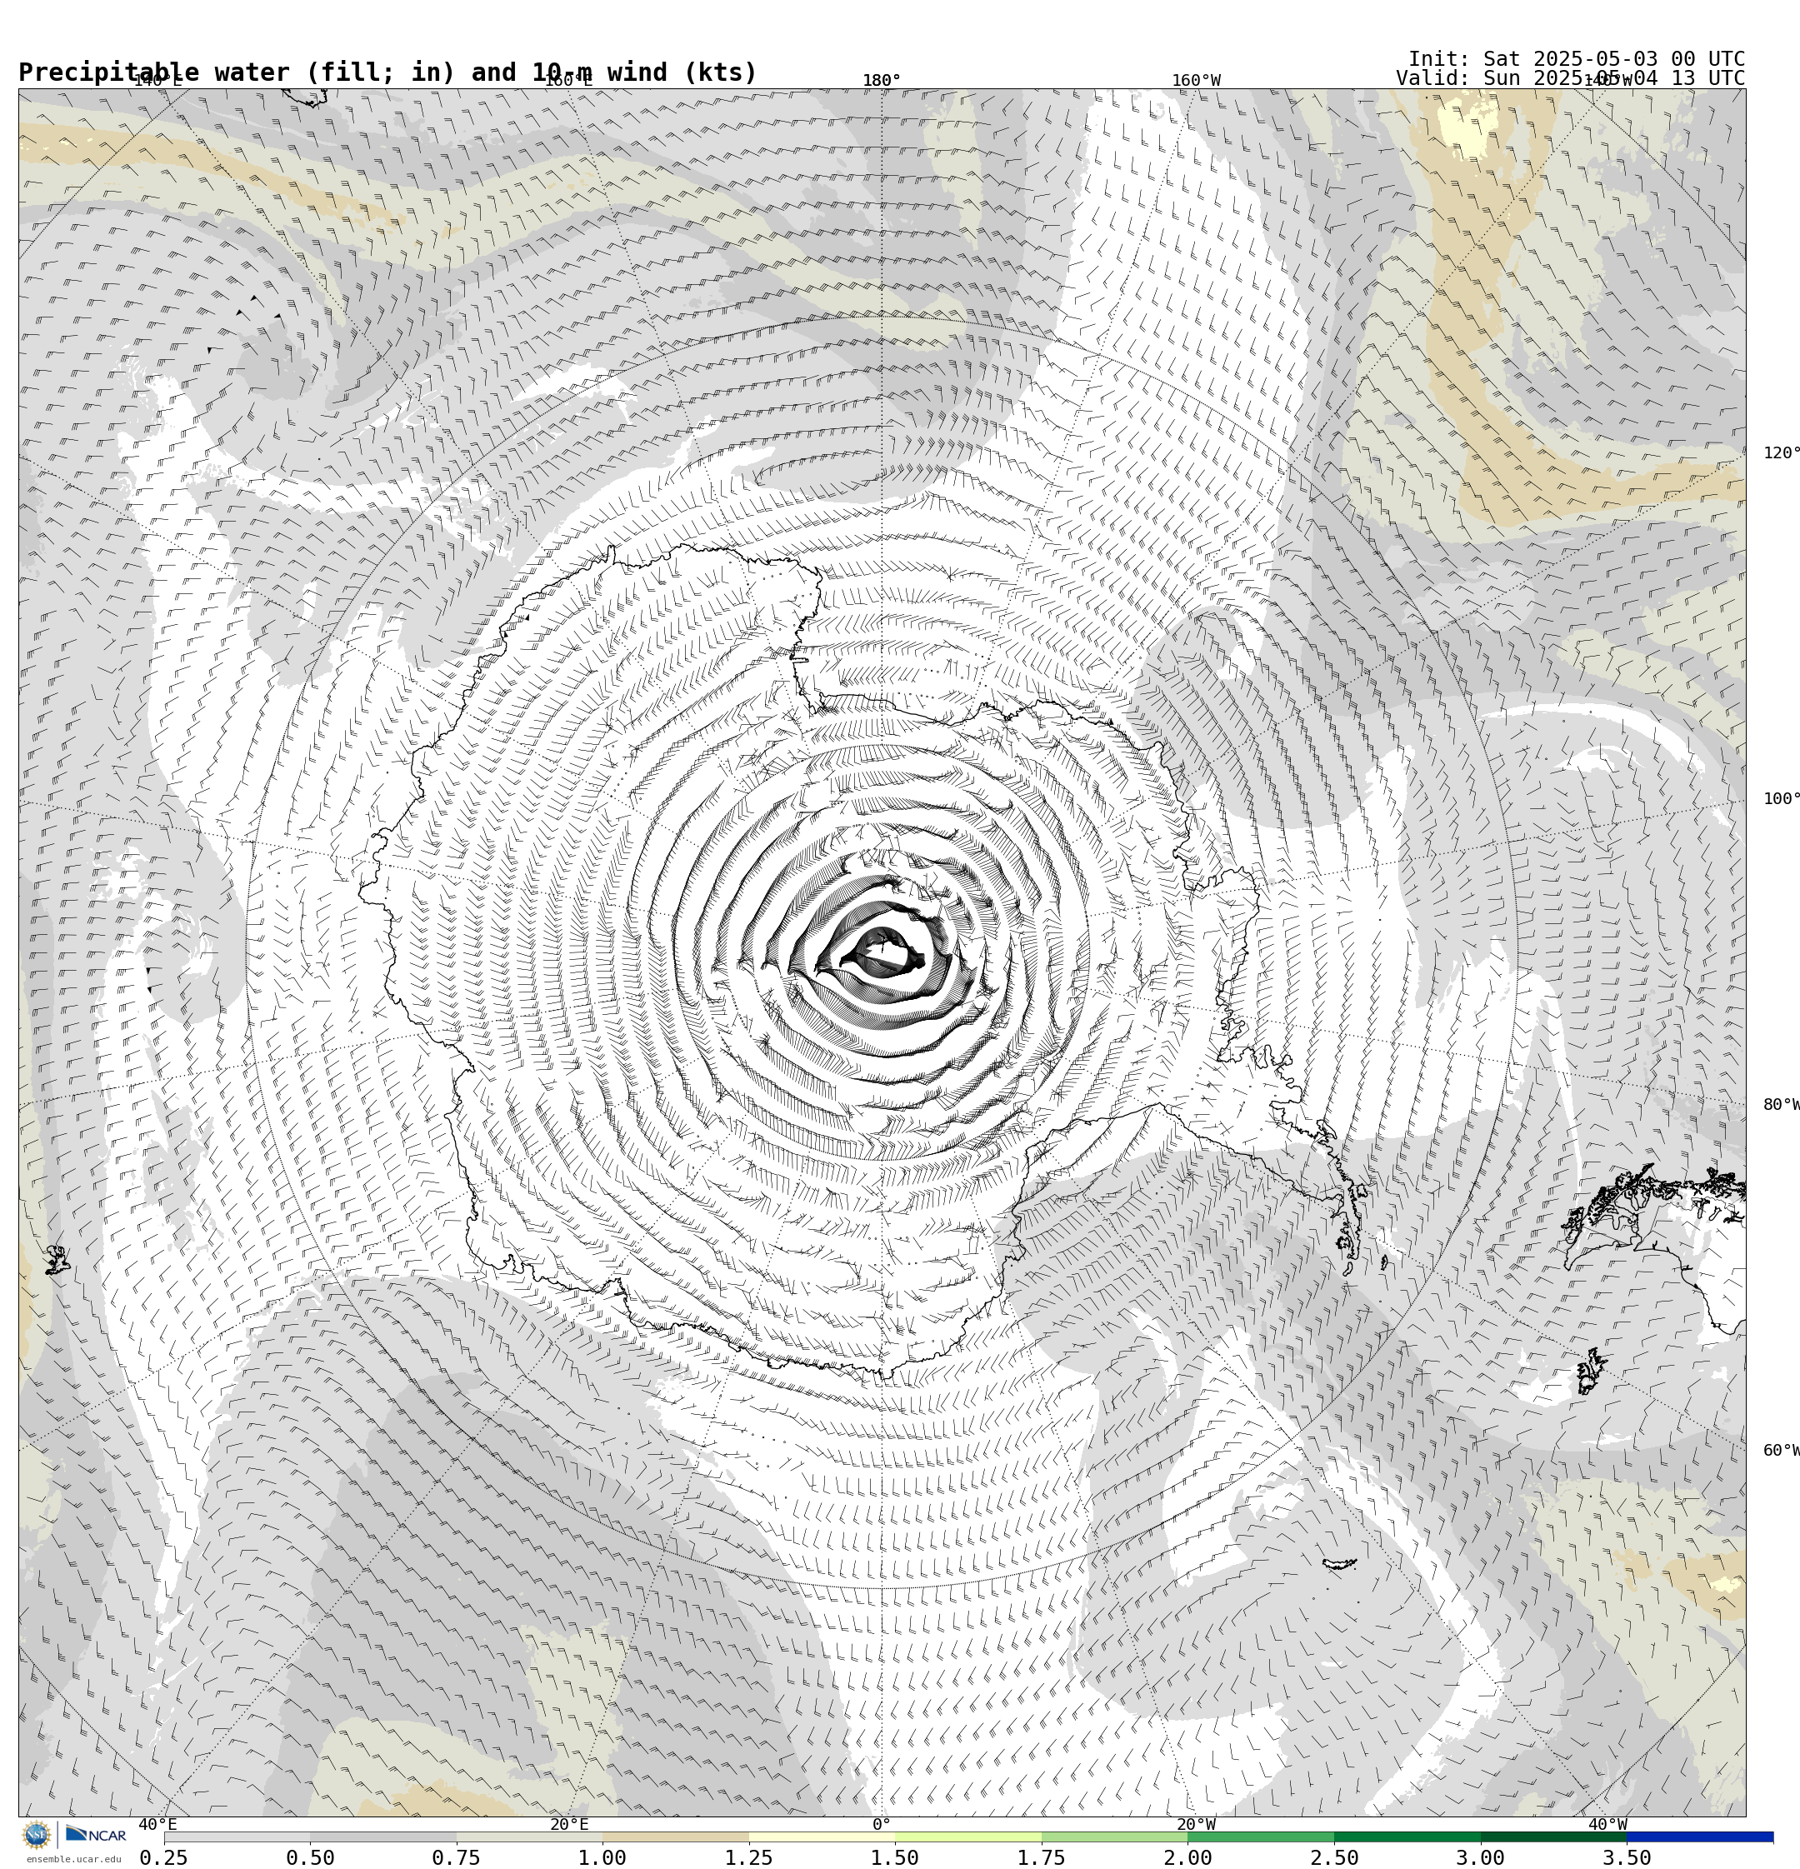Click the pale yellow 1.25–1.50 colorbar segment
Screen dimensions: 1800x1869
[x=822, y=1837]
